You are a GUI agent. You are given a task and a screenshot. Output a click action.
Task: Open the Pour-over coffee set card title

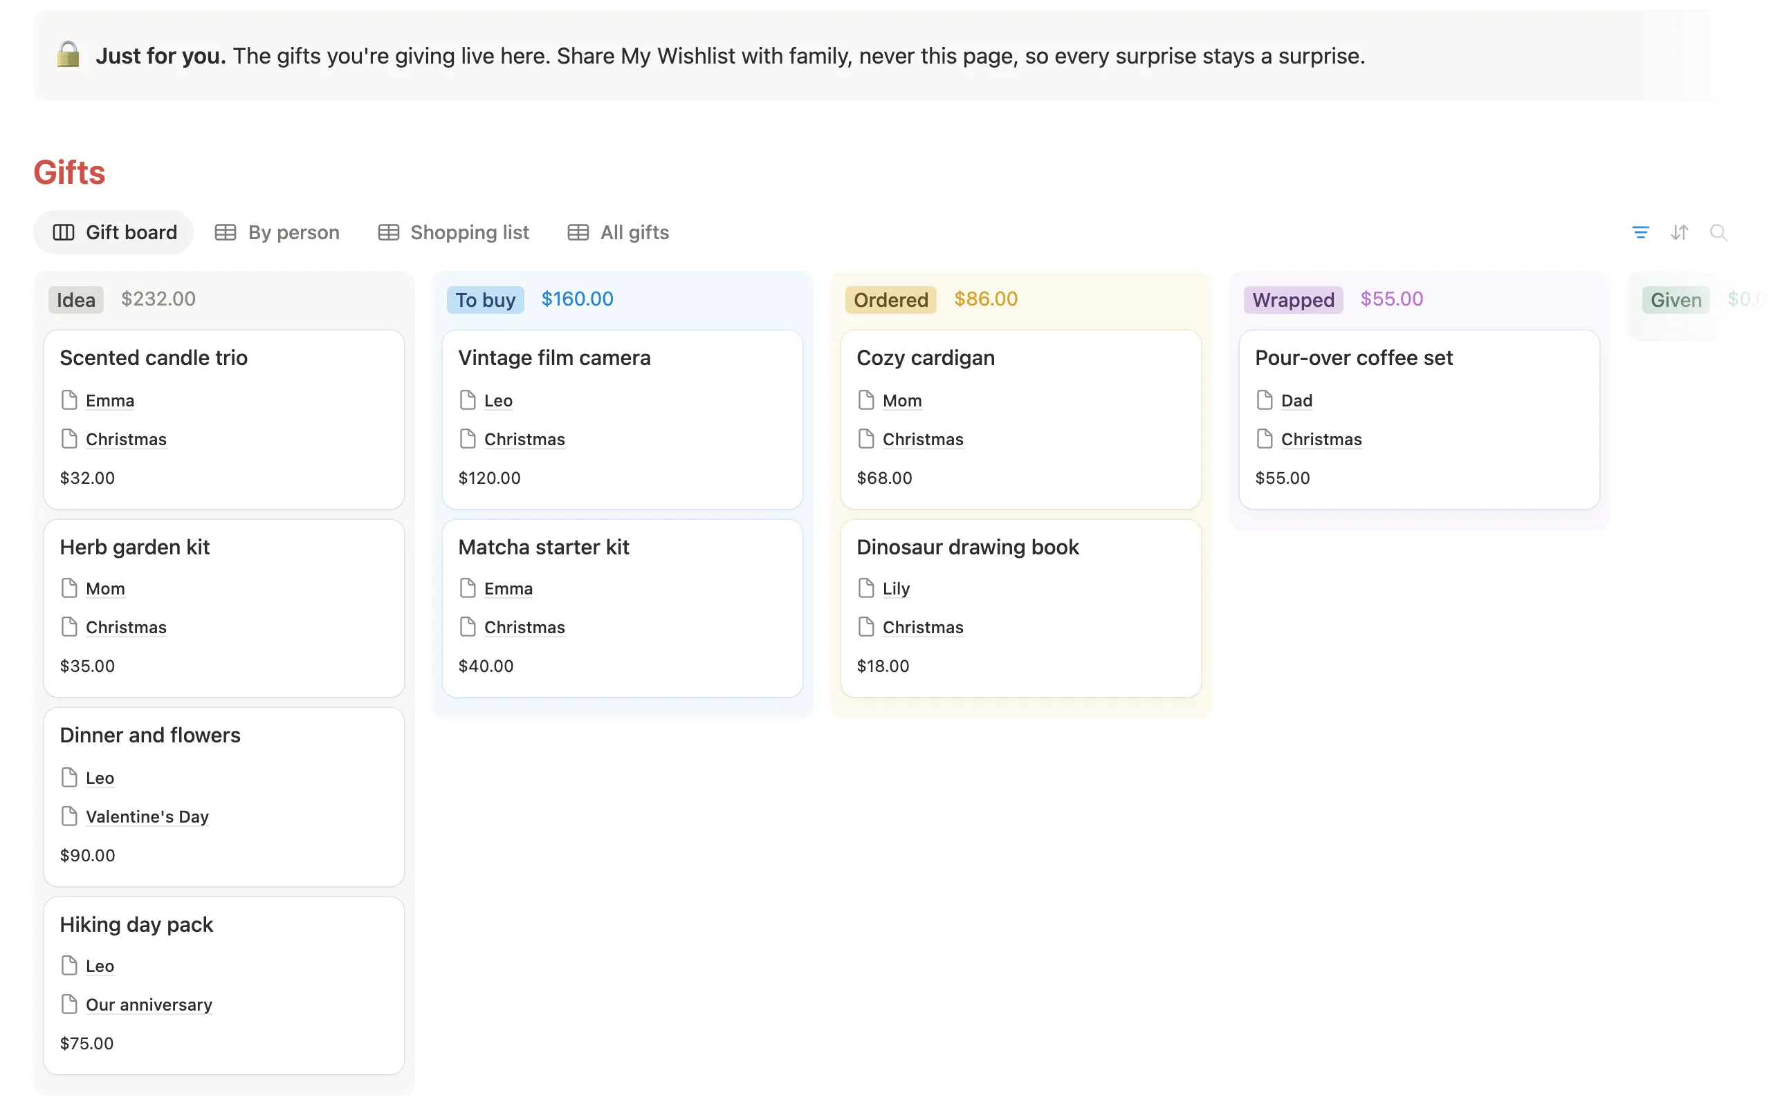[x=1354, y=357]
